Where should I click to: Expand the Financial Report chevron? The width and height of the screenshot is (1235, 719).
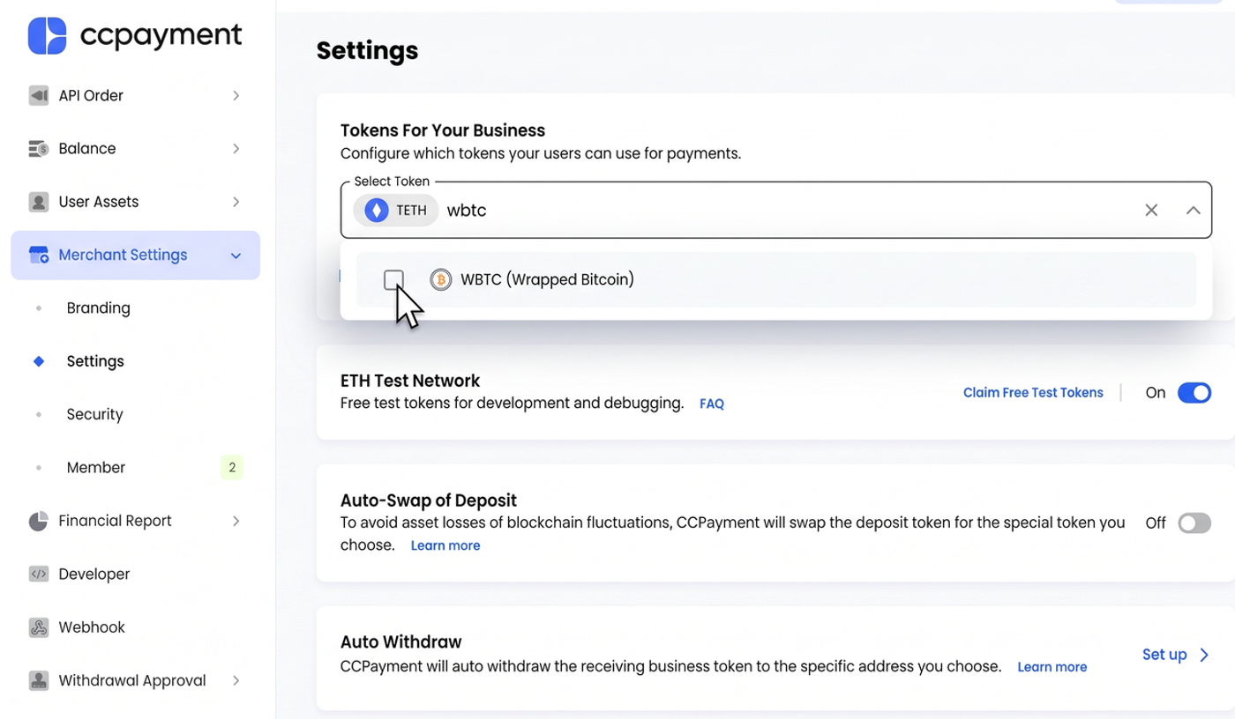[x=236, y=521]
